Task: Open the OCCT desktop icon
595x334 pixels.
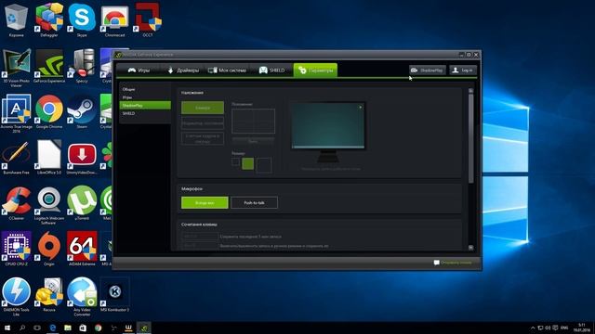Action: (148, 19)
